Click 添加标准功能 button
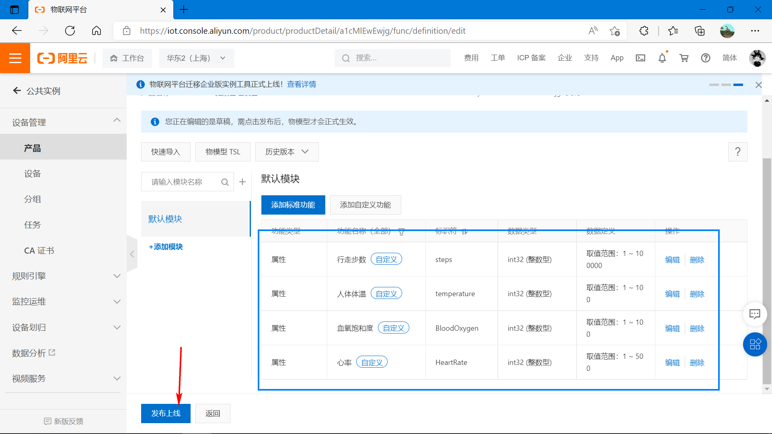Screen dimensions: 772x434 pos(293,205)
